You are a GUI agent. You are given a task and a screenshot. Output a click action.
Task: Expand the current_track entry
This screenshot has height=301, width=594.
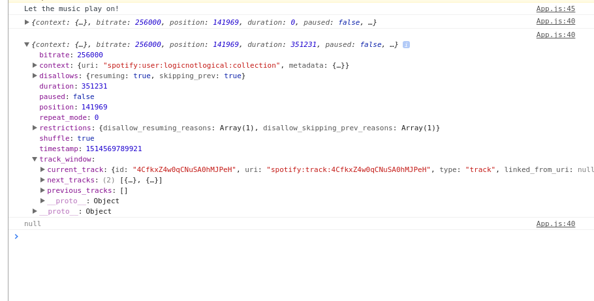[43, 169]
